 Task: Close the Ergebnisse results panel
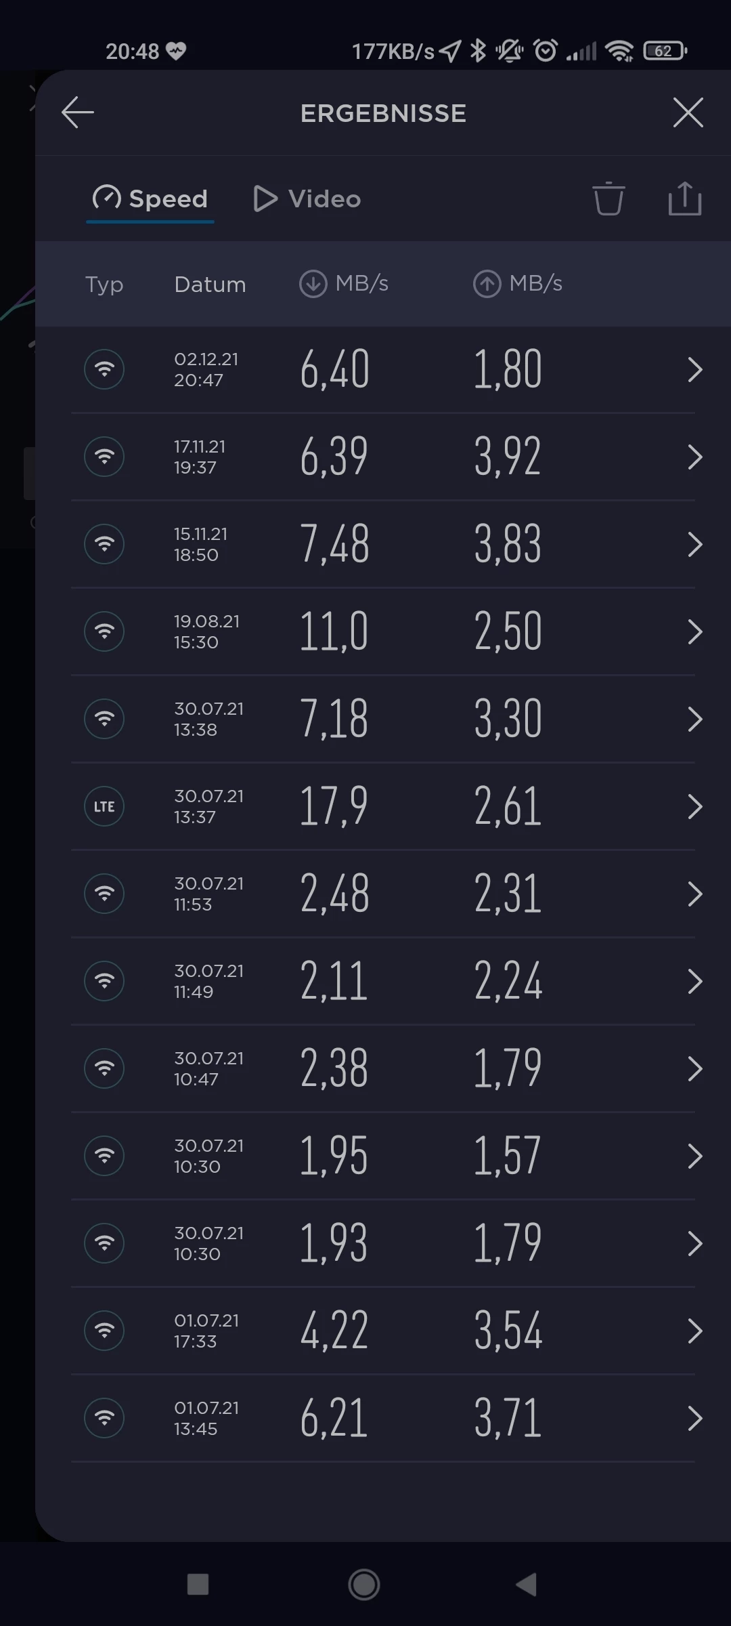[x=688, y=112]
